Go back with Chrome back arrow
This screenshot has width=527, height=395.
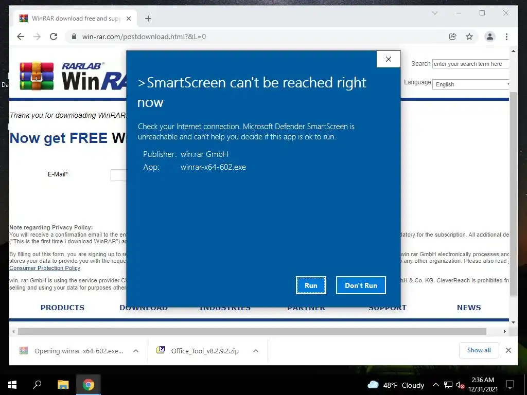point(21,37)
